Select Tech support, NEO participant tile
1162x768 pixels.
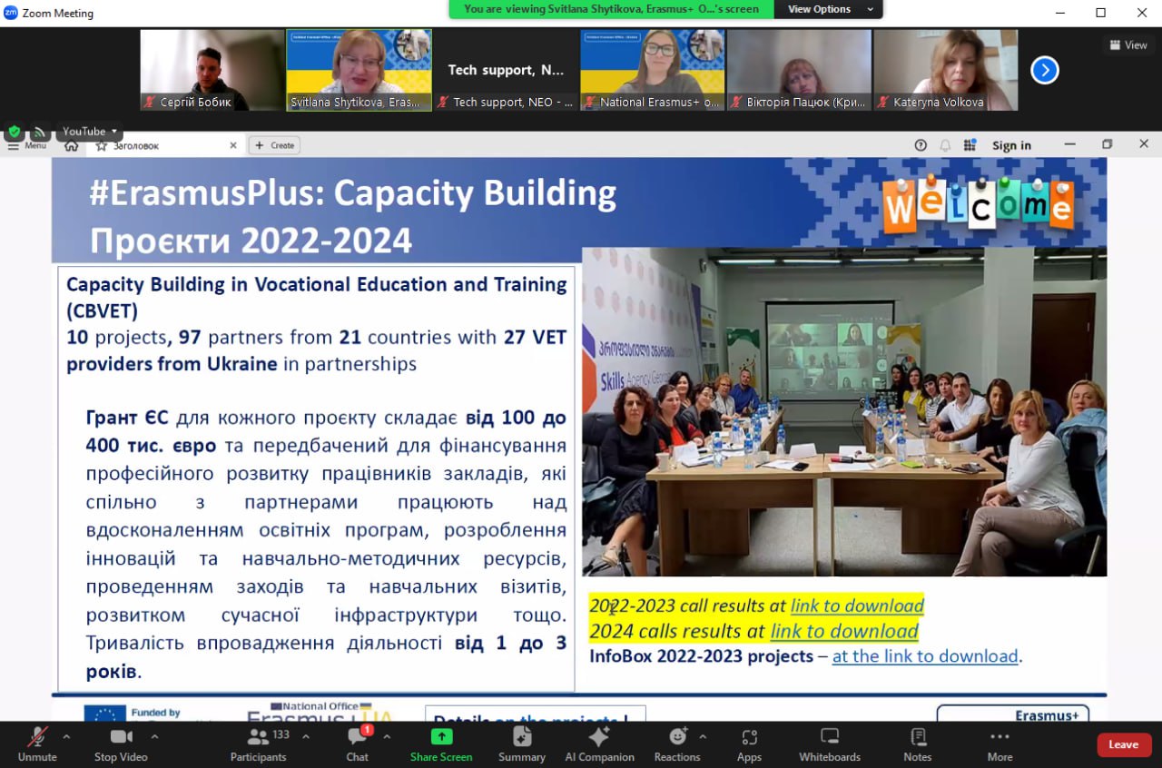pyautogui.click(x=506, y=70)
